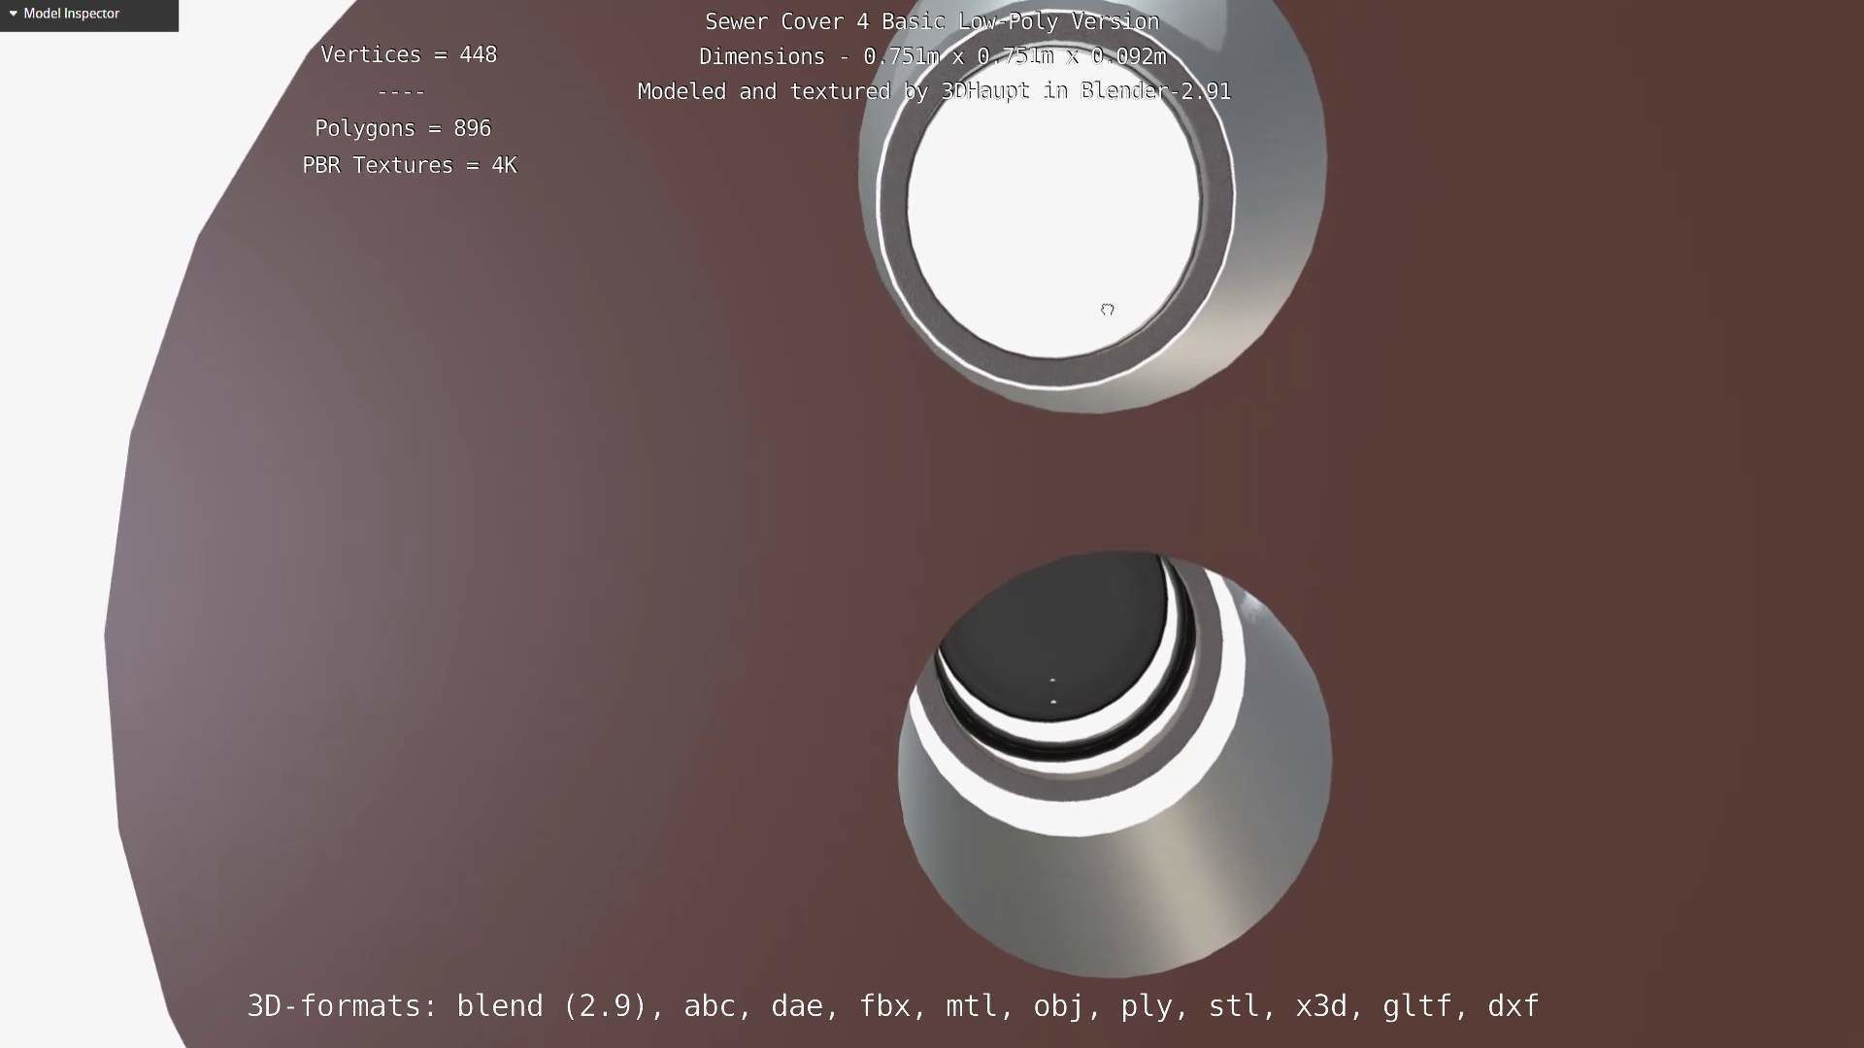
Task: Click the Polygons = 896 text
Action: [x=403, y=129]
